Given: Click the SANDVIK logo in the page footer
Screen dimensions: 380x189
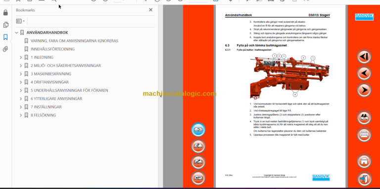Looking at the screenshot, I should pos(321,177).
